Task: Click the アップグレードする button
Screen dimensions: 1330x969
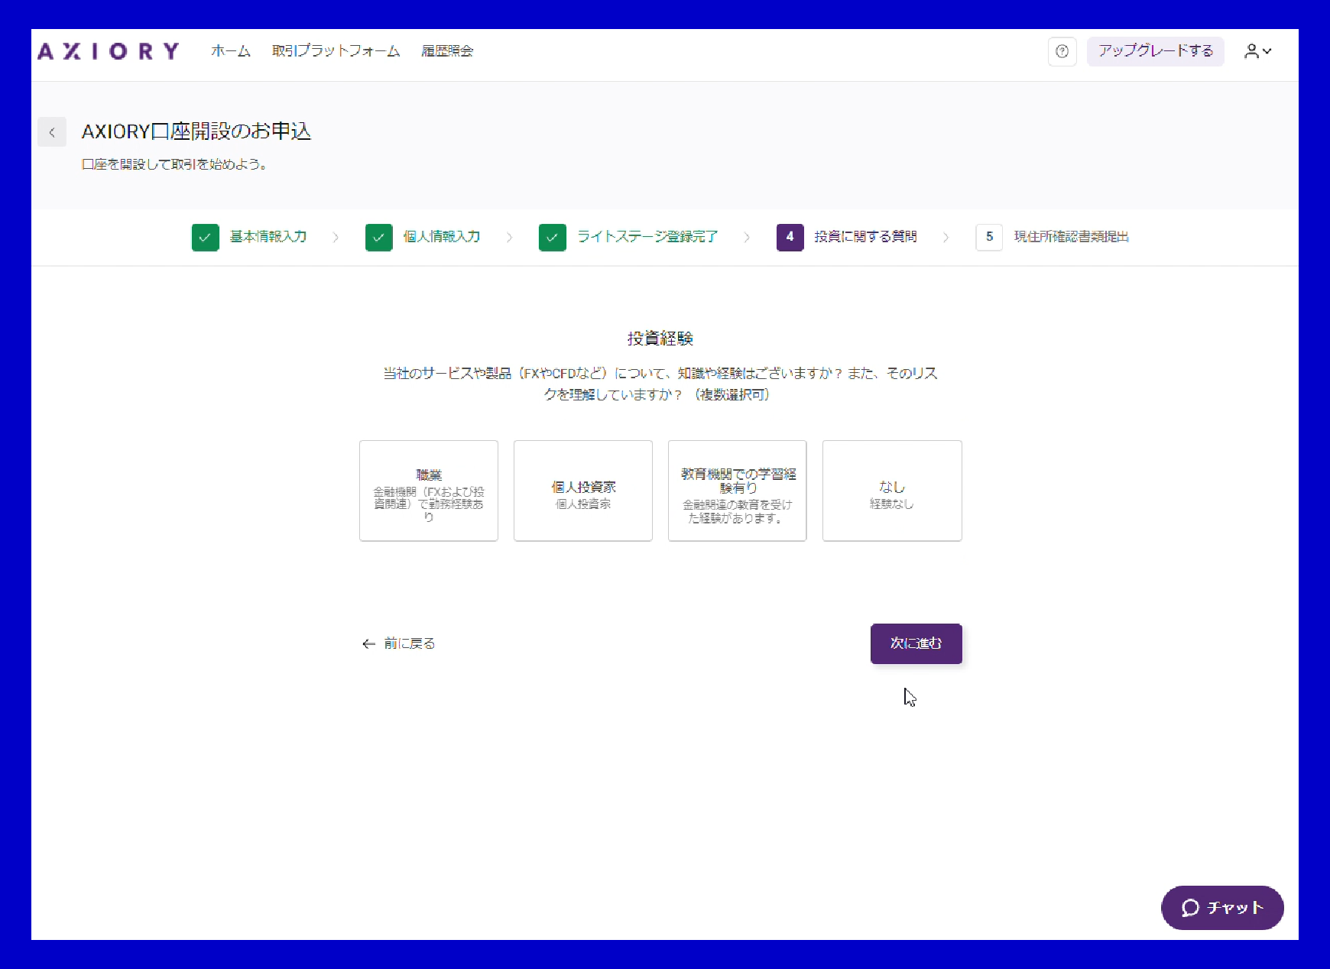Action: (x=1156, y=51)
